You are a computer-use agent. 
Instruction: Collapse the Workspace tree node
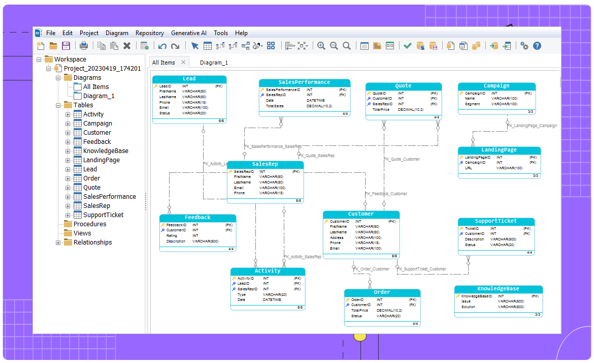click(39, 59)
